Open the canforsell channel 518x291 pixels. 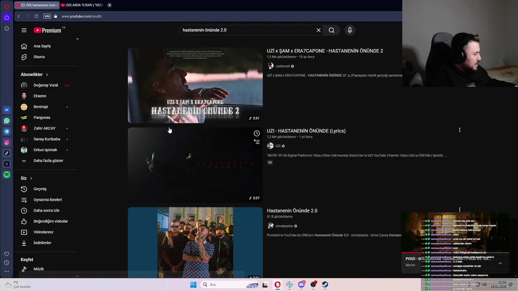pyautogui.click(x=282, y=66)
